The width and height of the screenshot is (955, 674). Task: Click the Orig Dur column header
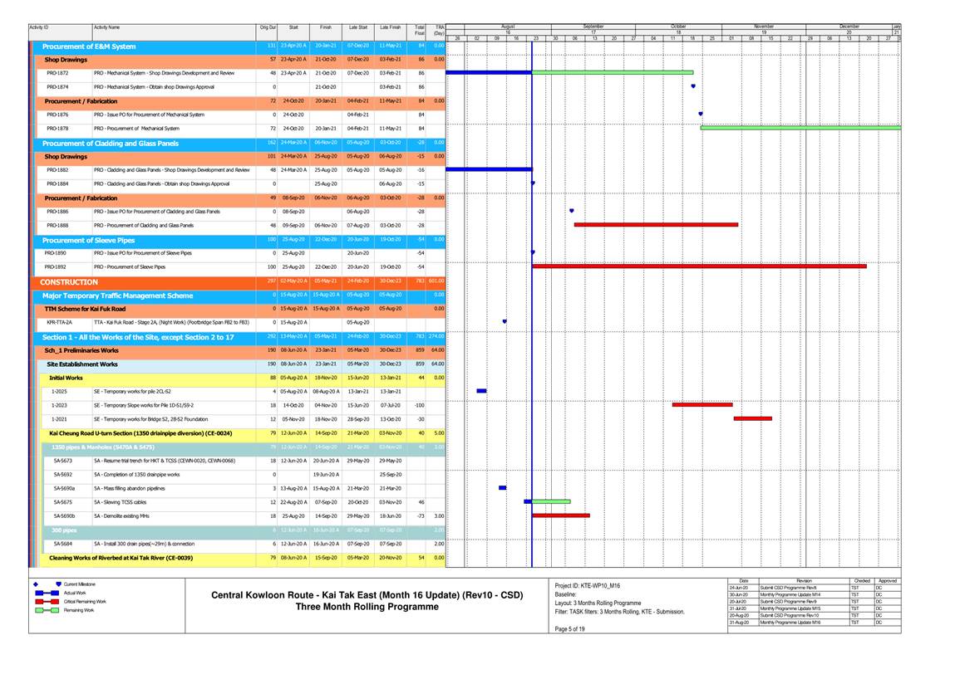(x=268, y=28)
